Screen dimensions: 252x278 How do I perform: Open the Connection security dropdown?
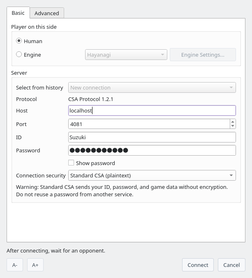tap(152, 175)
